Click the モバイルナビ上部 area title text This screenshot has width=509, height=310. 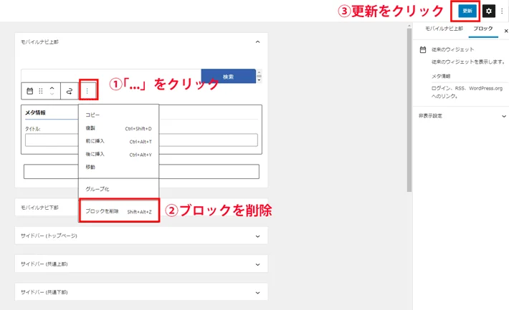(x=39, y=42)
